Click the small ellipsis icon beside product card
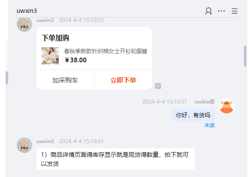The height and width of the screenshot is (177, 249). [x=158, y=86]
